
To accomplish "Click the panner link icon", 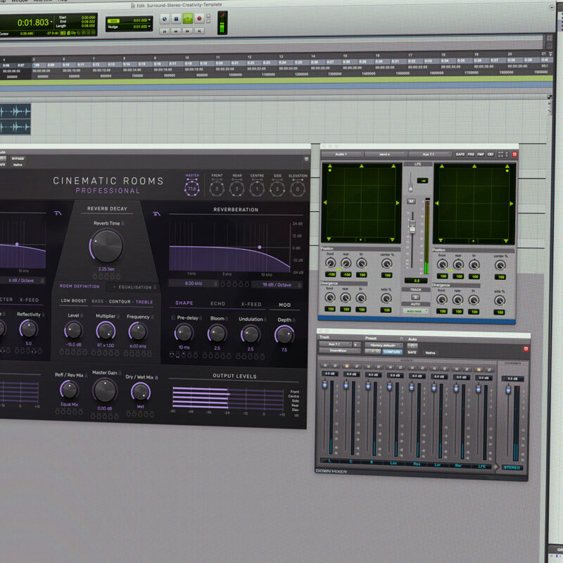I will click(x=491, y=154).
